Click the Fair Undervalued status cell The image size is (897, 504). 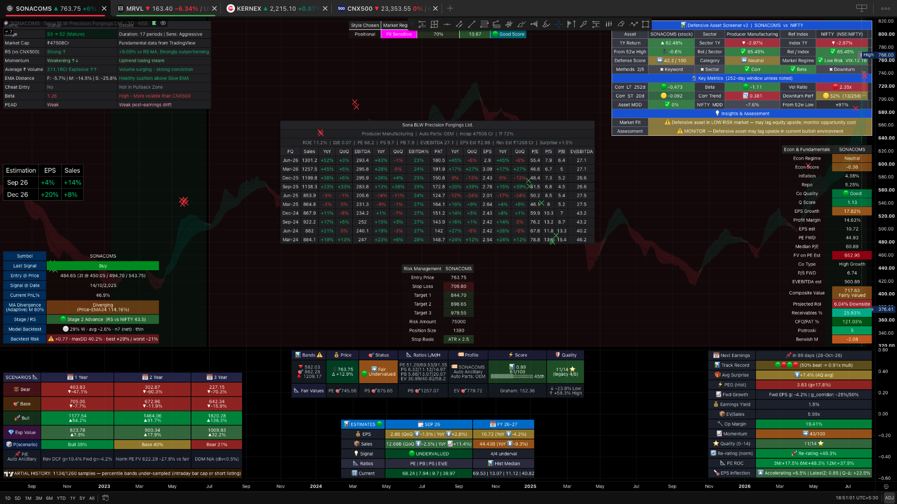[378, 371]
